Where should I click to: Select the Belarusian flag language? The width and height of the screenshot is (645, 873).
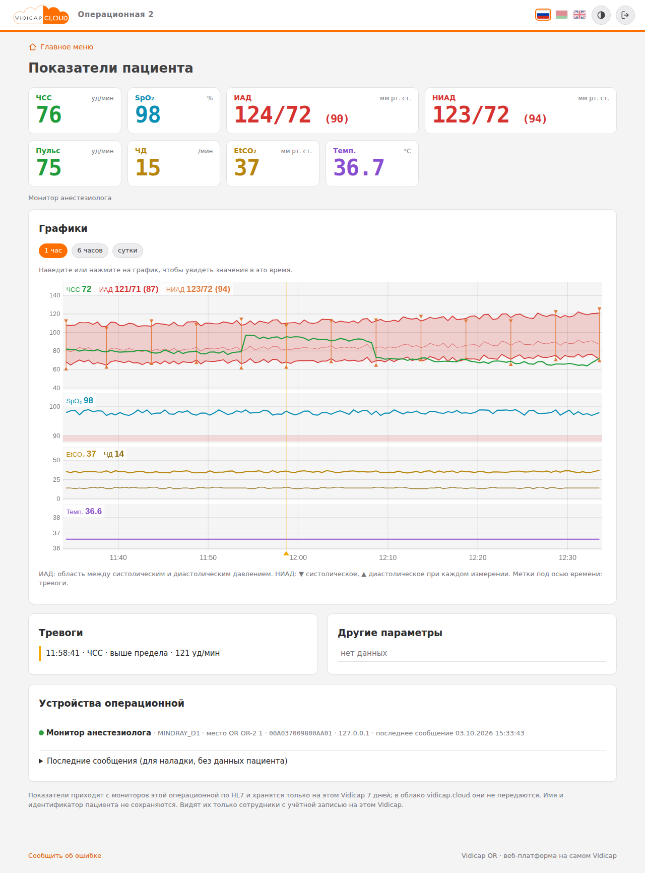click(561, 15)
